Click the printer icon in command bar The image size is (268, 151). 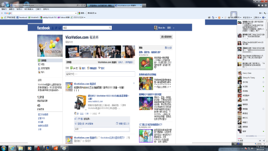point(229,18)
